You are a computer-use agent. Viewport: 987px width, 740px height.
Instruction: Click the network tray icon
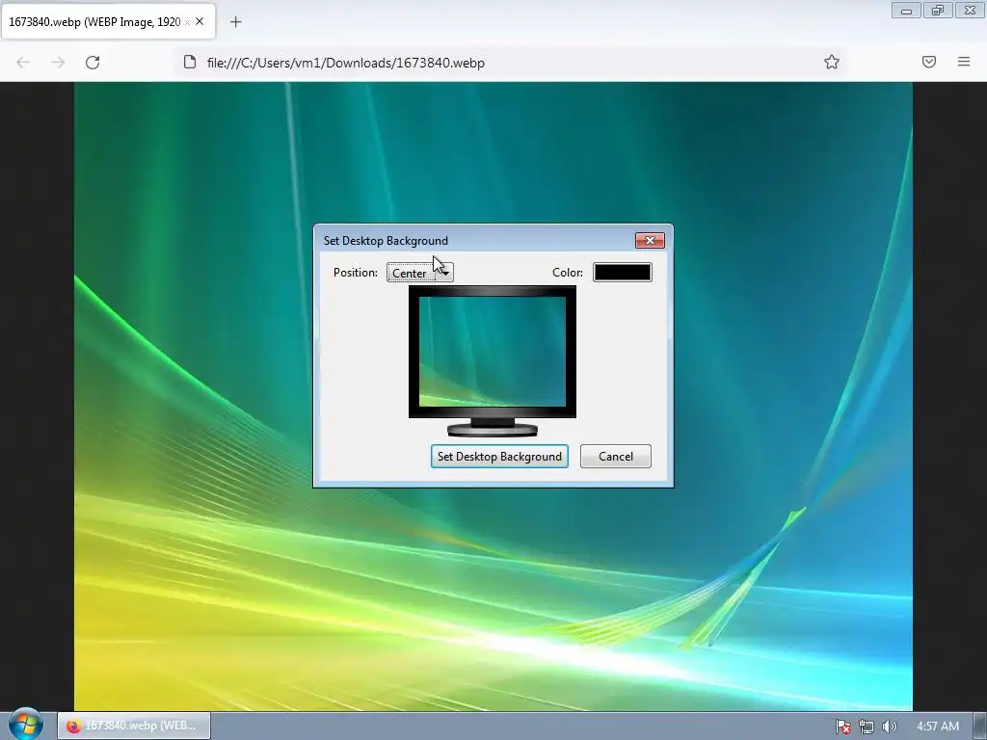[x=867, y=727]
